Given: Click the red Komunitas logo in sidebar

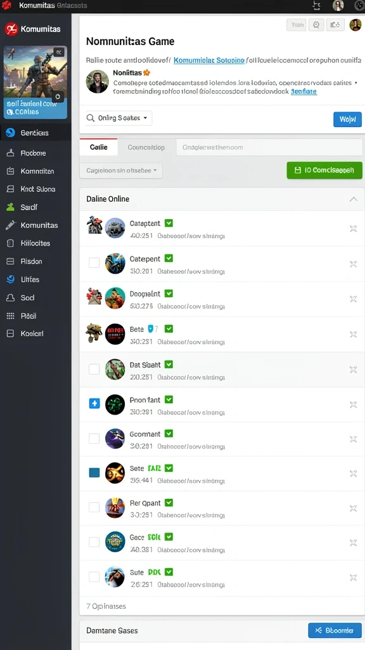Looking at the screenshot, I should 11,29.
